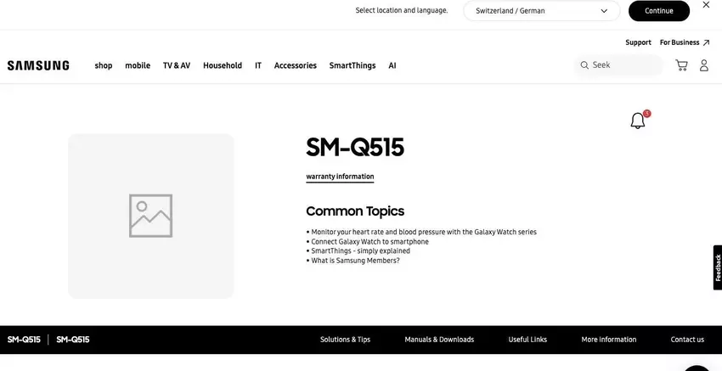Open the shopping cart icon
This screenshot has height=371, width=722.
[x=681, y=65]
